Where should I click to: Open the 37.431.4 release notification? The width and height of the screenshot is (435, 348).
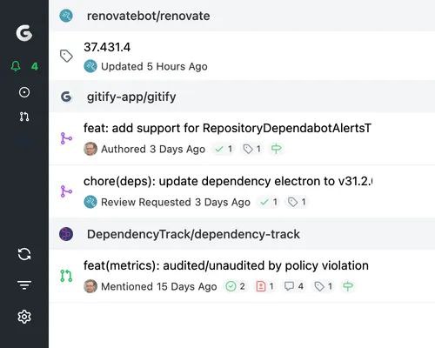coord(242,56)
